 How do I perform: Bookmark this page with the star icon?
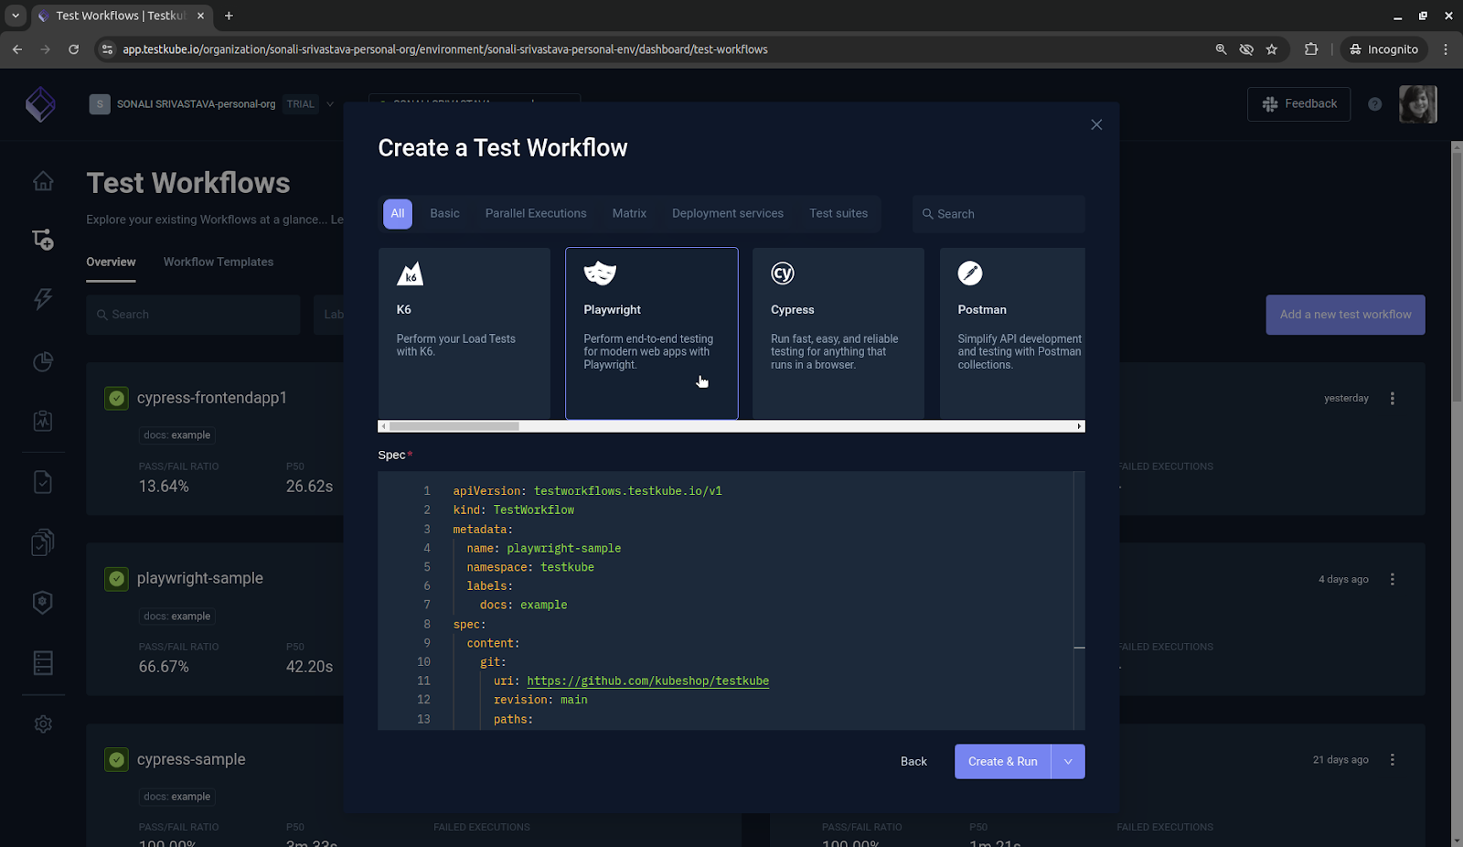1271,49
